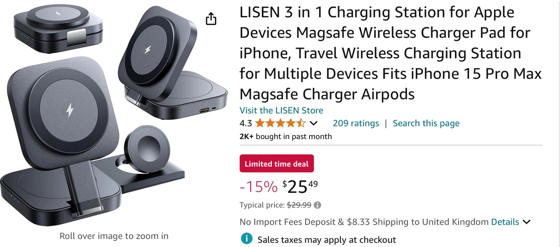The image size is (560, 247).
Task: Click the blue info icon near sales taxes
Action: [246, 239]
